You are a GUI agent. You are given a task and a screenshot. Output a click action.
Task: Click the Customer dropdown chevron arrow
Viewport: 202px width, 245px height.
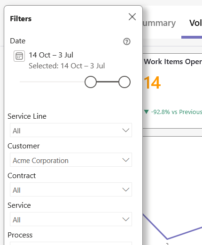pos(126,160)
